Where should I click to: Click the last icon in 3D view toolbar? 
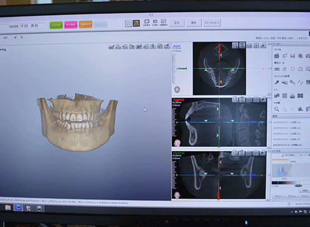pyautogui.click(x=167, y=46)
